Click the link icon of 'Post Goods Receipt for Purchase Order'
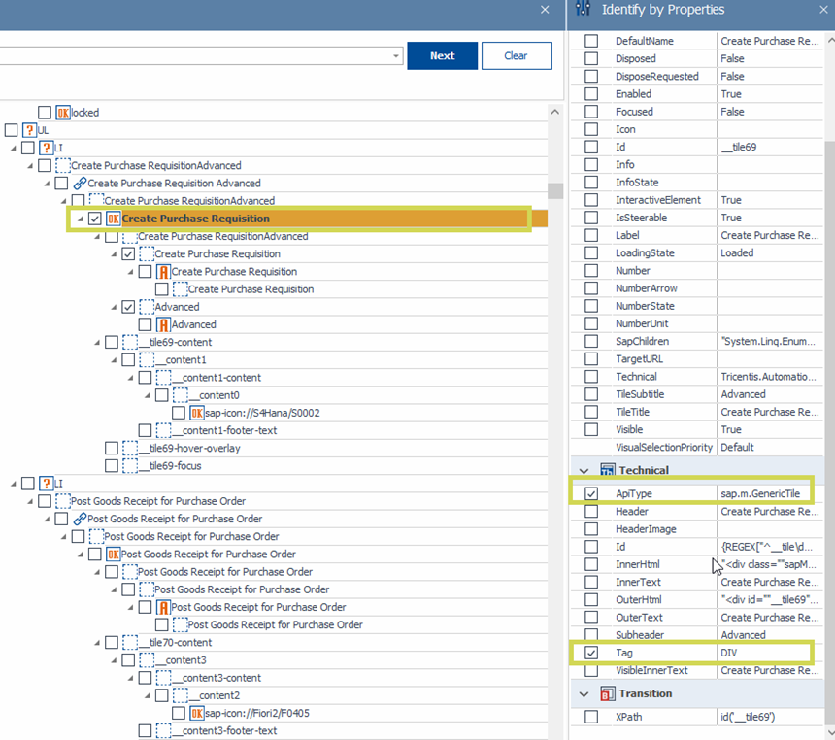Screen dimensions: 835x740 80,519
